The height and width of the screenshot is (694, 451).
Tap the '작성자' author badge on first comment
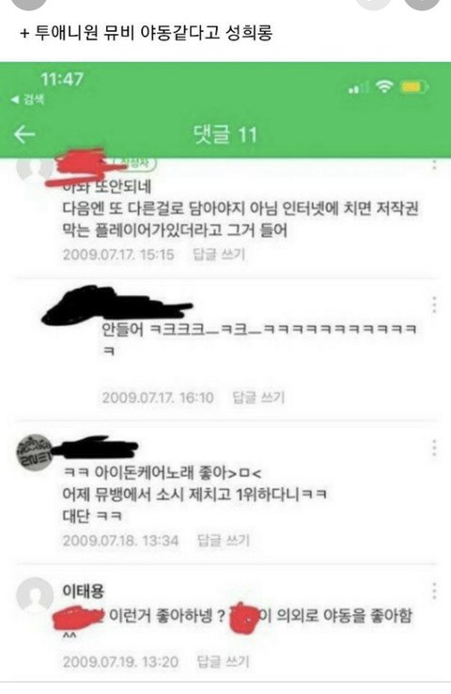[135, 164]
